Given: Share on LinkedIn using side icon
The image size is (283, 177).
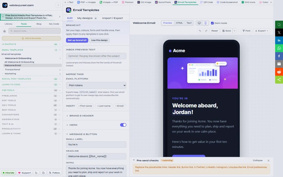Looking at the screenshot, I should click(x=279, y=40).
